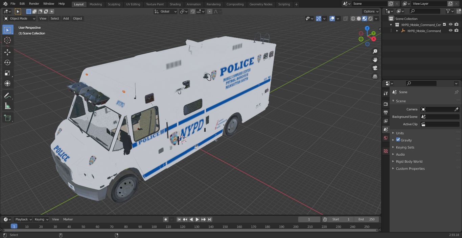462x238 pixels.
Task: Switch to the Shading workspace tab
Action: [175, 4]
